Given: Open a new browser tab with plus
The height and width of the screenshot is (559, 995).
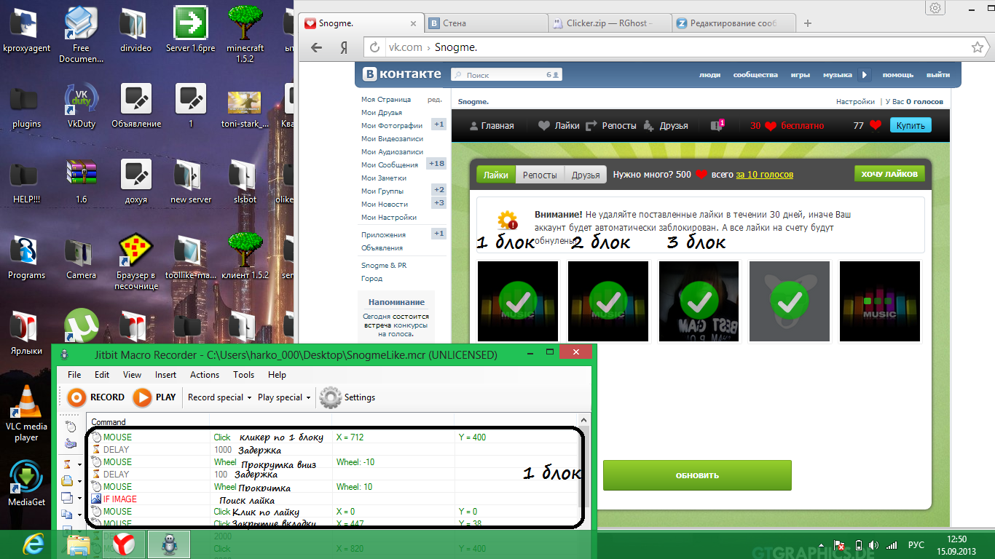Looking at the screenshot, I should [808, 23].
